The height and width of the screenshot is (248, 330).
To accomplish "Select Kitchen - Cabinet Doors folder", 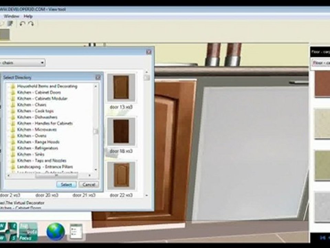I will coord(39,92).
